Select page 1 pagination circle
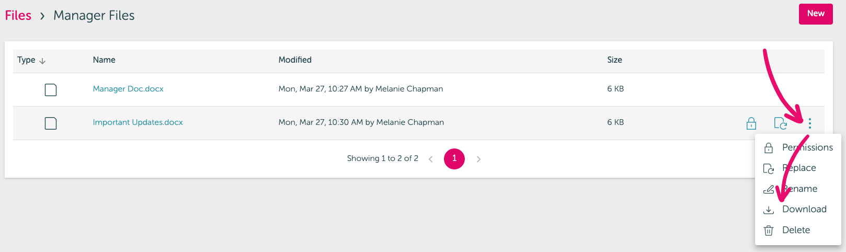The height and width of the screenshot is (252, 846). pos(454,158)
